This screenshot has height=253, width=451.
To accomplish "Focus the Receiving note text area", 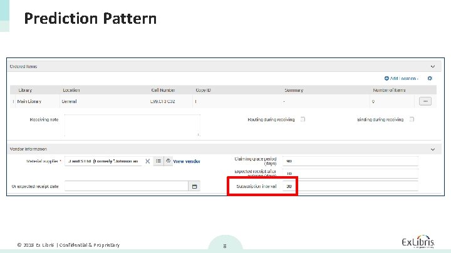I will (x=132, y=125).
